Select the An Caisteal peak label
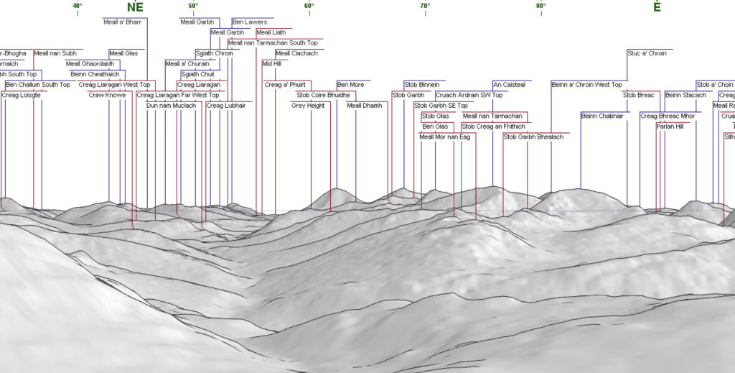The width and height of the screenshot is (735, 373). [x=509, y=85]
